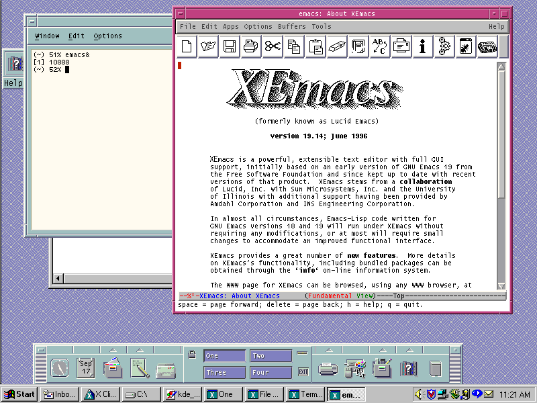The image size is (537, 403).
Task: Click the Windows Start button
Action: (19, 394)
